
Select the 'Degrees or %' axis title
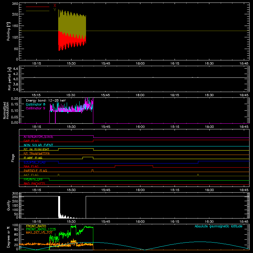9,237
